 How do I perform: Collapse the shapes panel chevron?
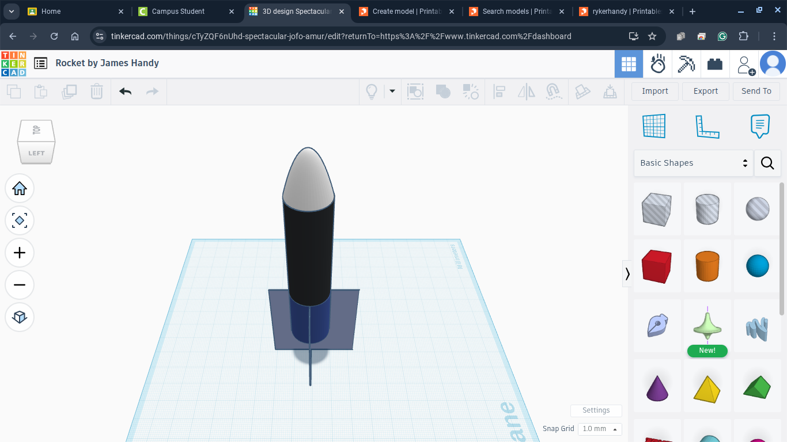[x=627, y=273]
